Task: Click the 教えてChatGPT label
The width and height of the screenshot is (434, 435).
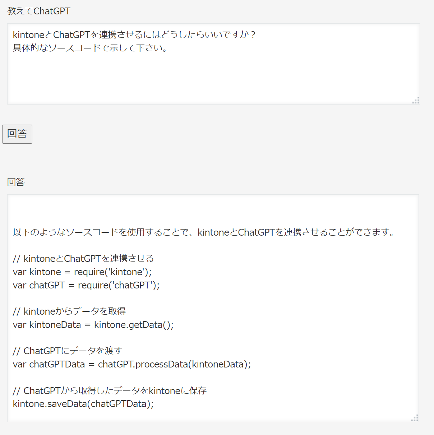Action: point(39,11)
